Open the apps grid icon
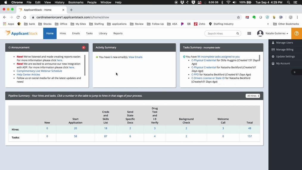Screen dimensions: 302x170 pyautogui.click(x=249, y=33)
